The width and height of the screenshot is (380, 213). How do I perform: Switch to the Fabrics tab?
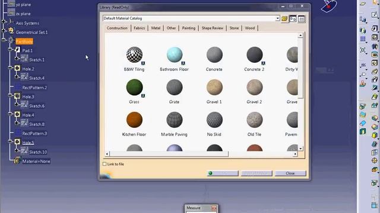coord(140,28)
